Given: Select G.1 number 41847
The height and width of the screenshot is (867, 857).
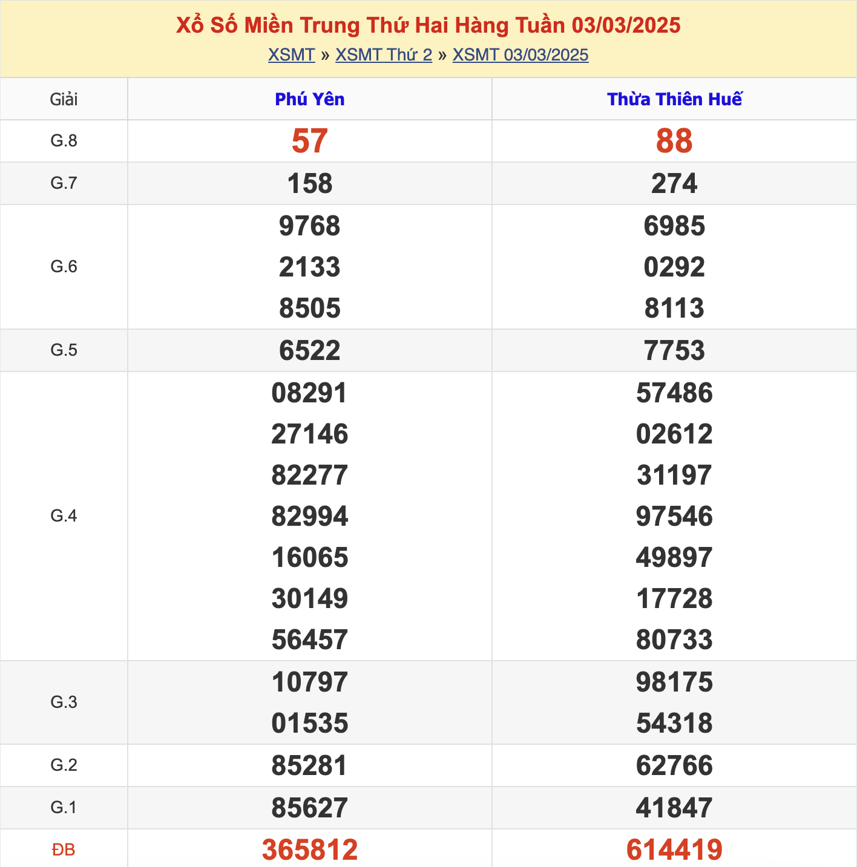Looking at the screenshot, I should click(674, 808).
